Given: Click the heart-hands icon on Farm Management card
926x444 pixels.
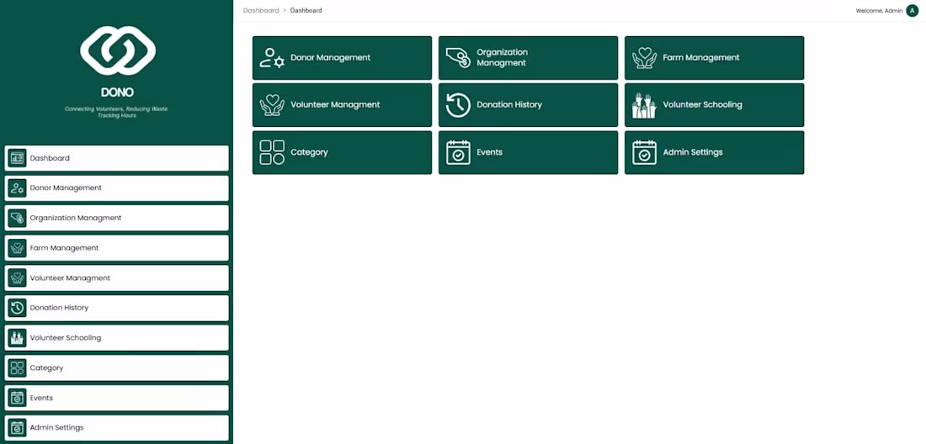Looking at the screenshot, I should pos(644,58).
